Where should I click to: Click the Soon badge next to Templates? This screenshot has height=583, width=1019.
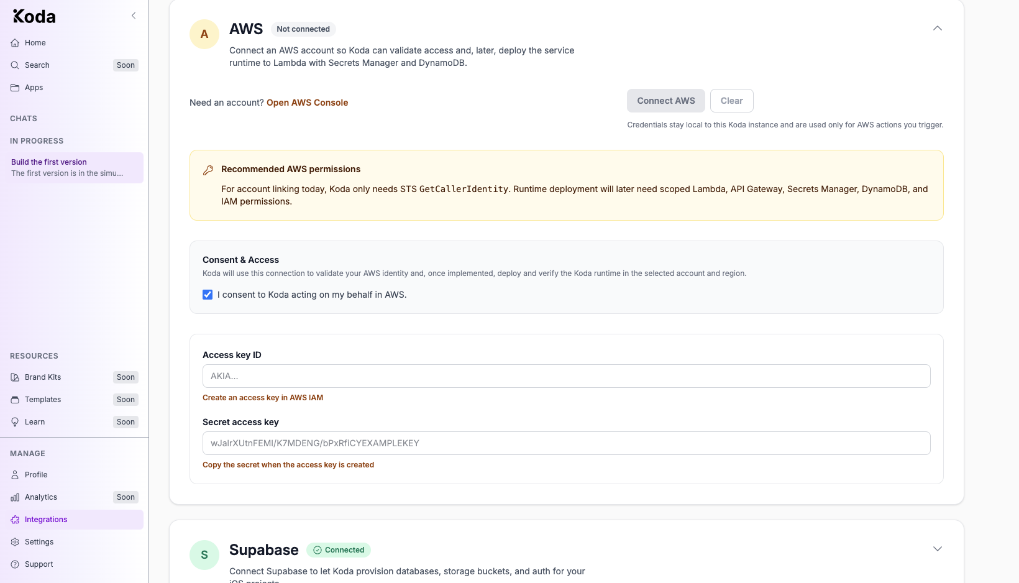point(126,400)
